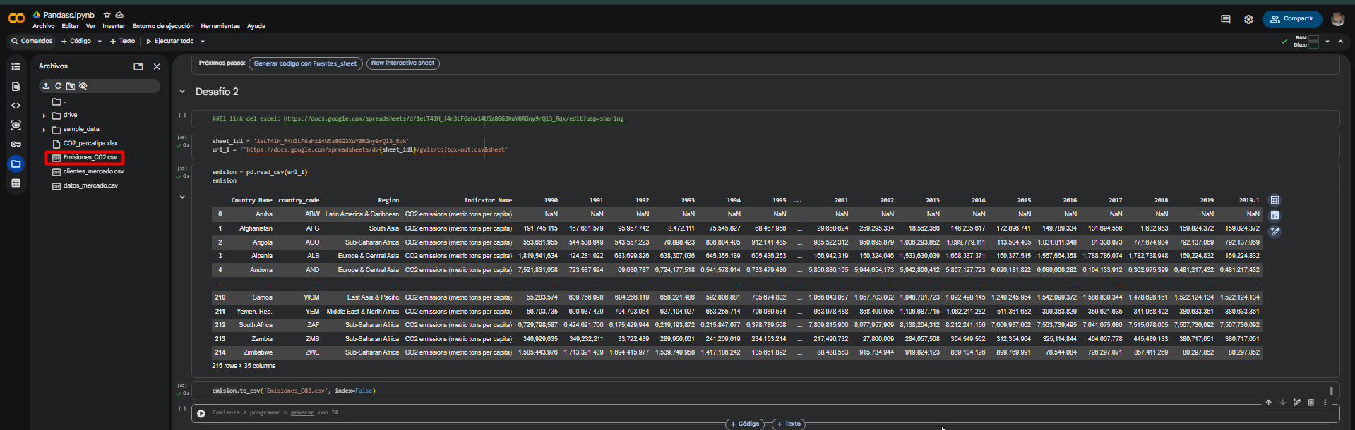This screenshot has height=430, width=1355.
Task: Open the table of contents panel
Action: point(16,66)
